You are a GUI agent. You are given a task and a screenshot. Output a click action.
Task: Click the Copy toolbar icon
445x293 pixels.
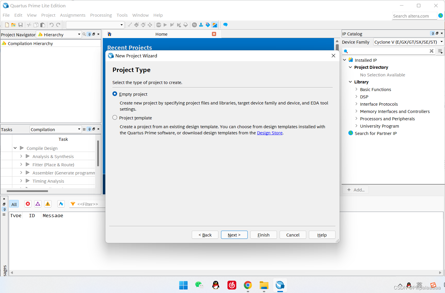(36, 25)
